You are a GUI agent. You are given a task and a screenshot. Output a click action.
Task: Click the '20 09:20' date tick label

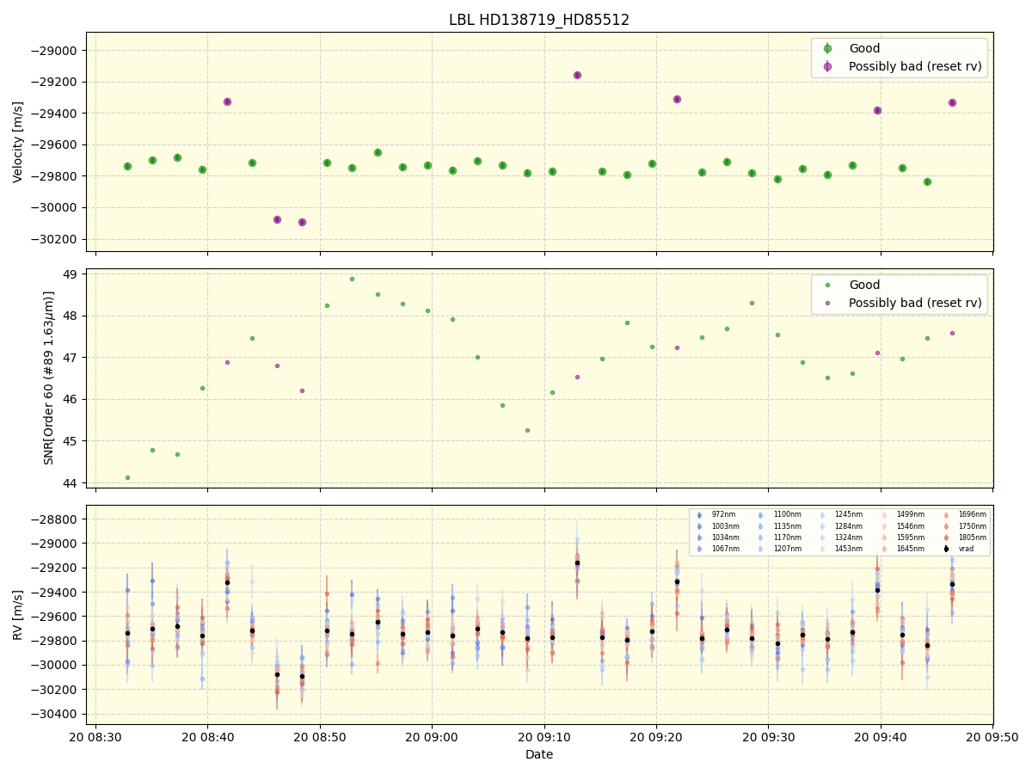656,735
